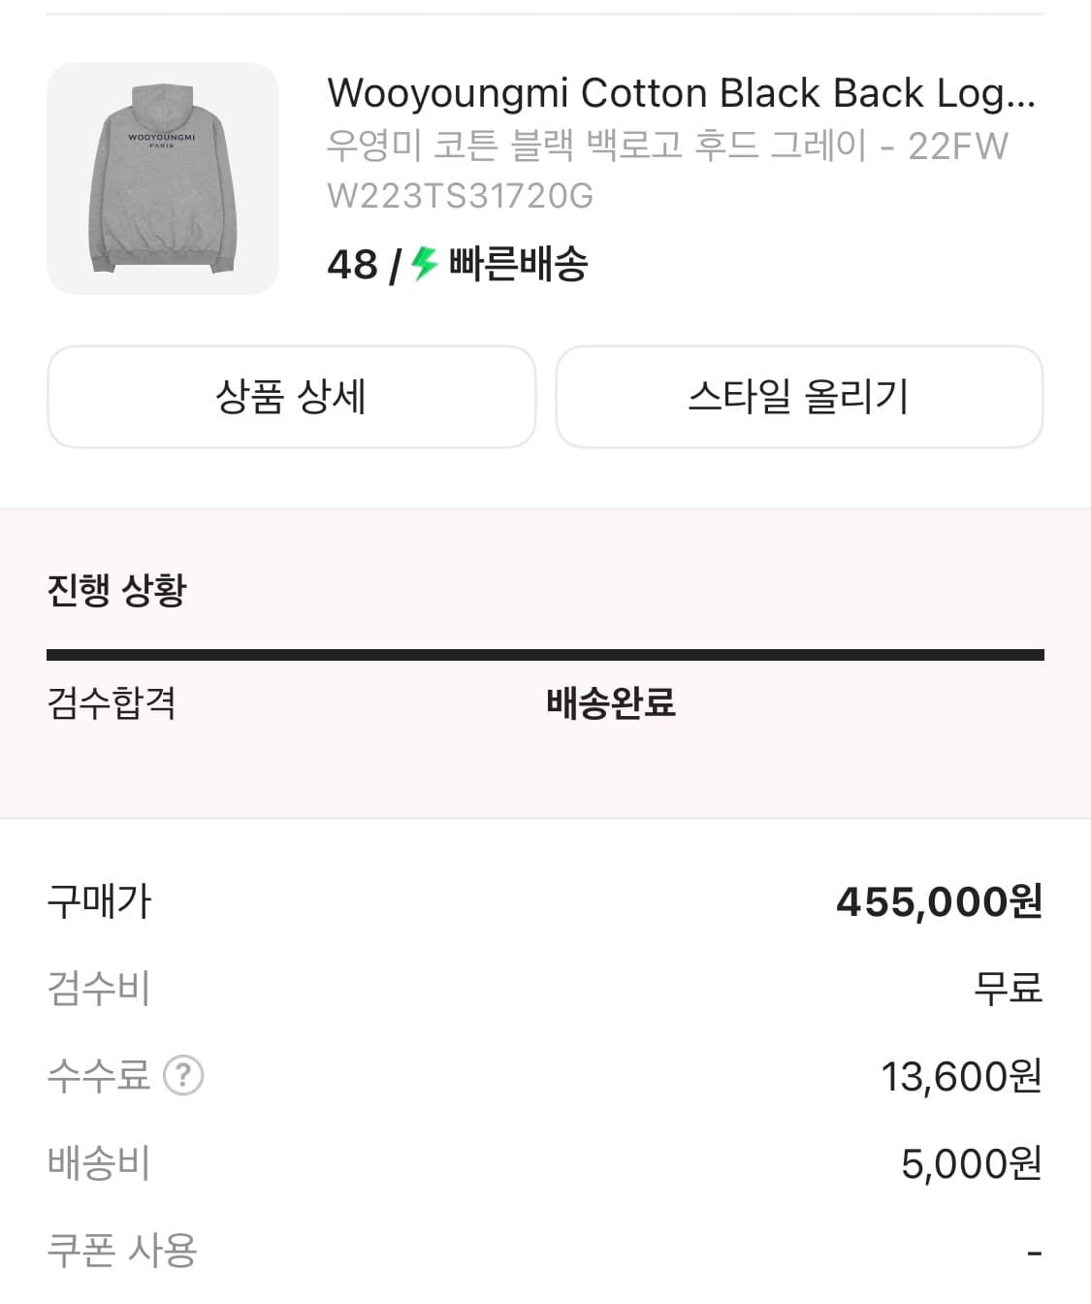Select the 5,000원 shipping cost value
Screen dimensions: 1091x1304
(x=971, y=1163)
